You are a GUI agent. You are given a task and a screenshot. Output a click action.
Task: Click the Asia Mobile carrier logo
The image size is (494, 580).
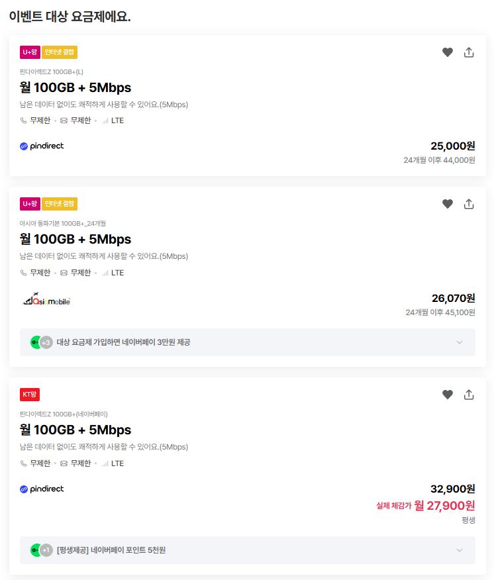[46, 300]
